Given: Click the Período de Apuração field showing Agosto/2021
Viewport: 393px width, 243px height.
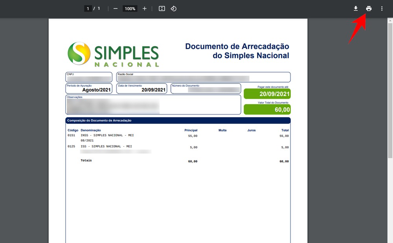Looking at the screenshot, I should point(89,88).
